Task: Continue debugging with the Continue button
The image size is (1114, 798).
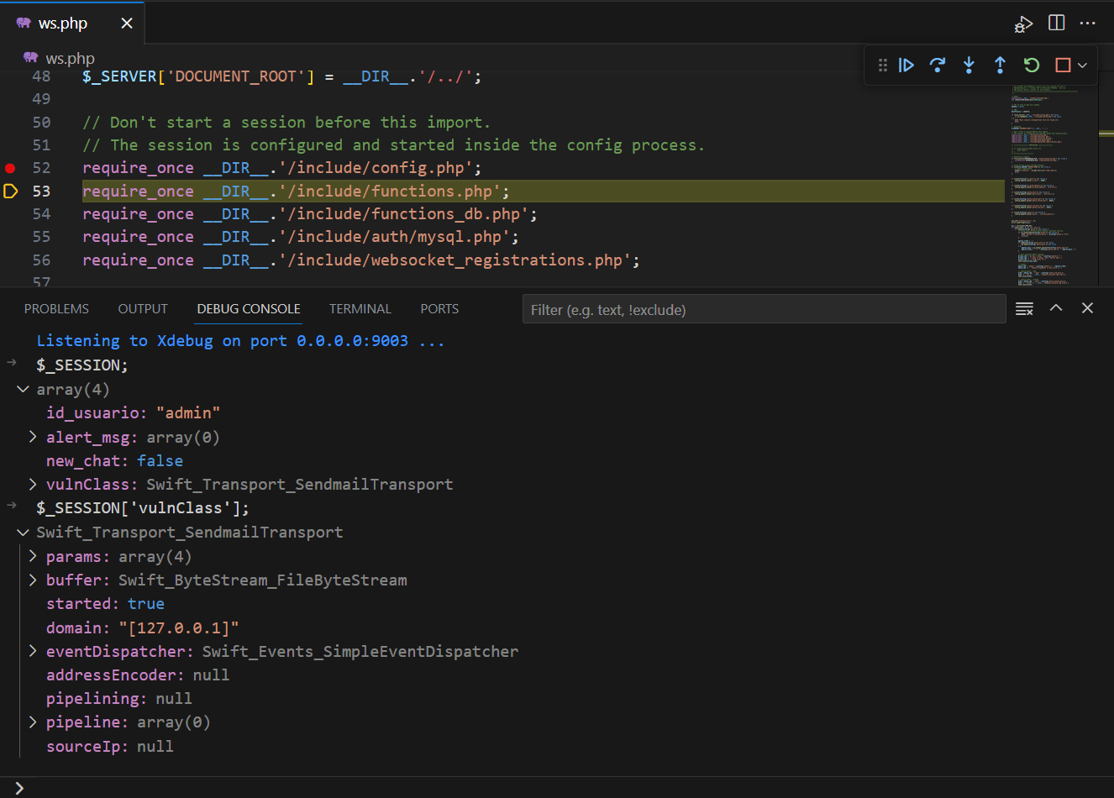Action: tap(906, 65)
